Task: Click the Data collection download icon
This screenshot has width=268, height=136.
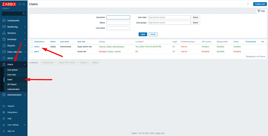Action: (4, 52)
